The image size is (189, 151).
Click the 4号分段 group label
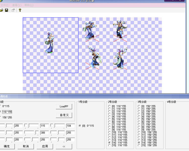coord(172,102)
